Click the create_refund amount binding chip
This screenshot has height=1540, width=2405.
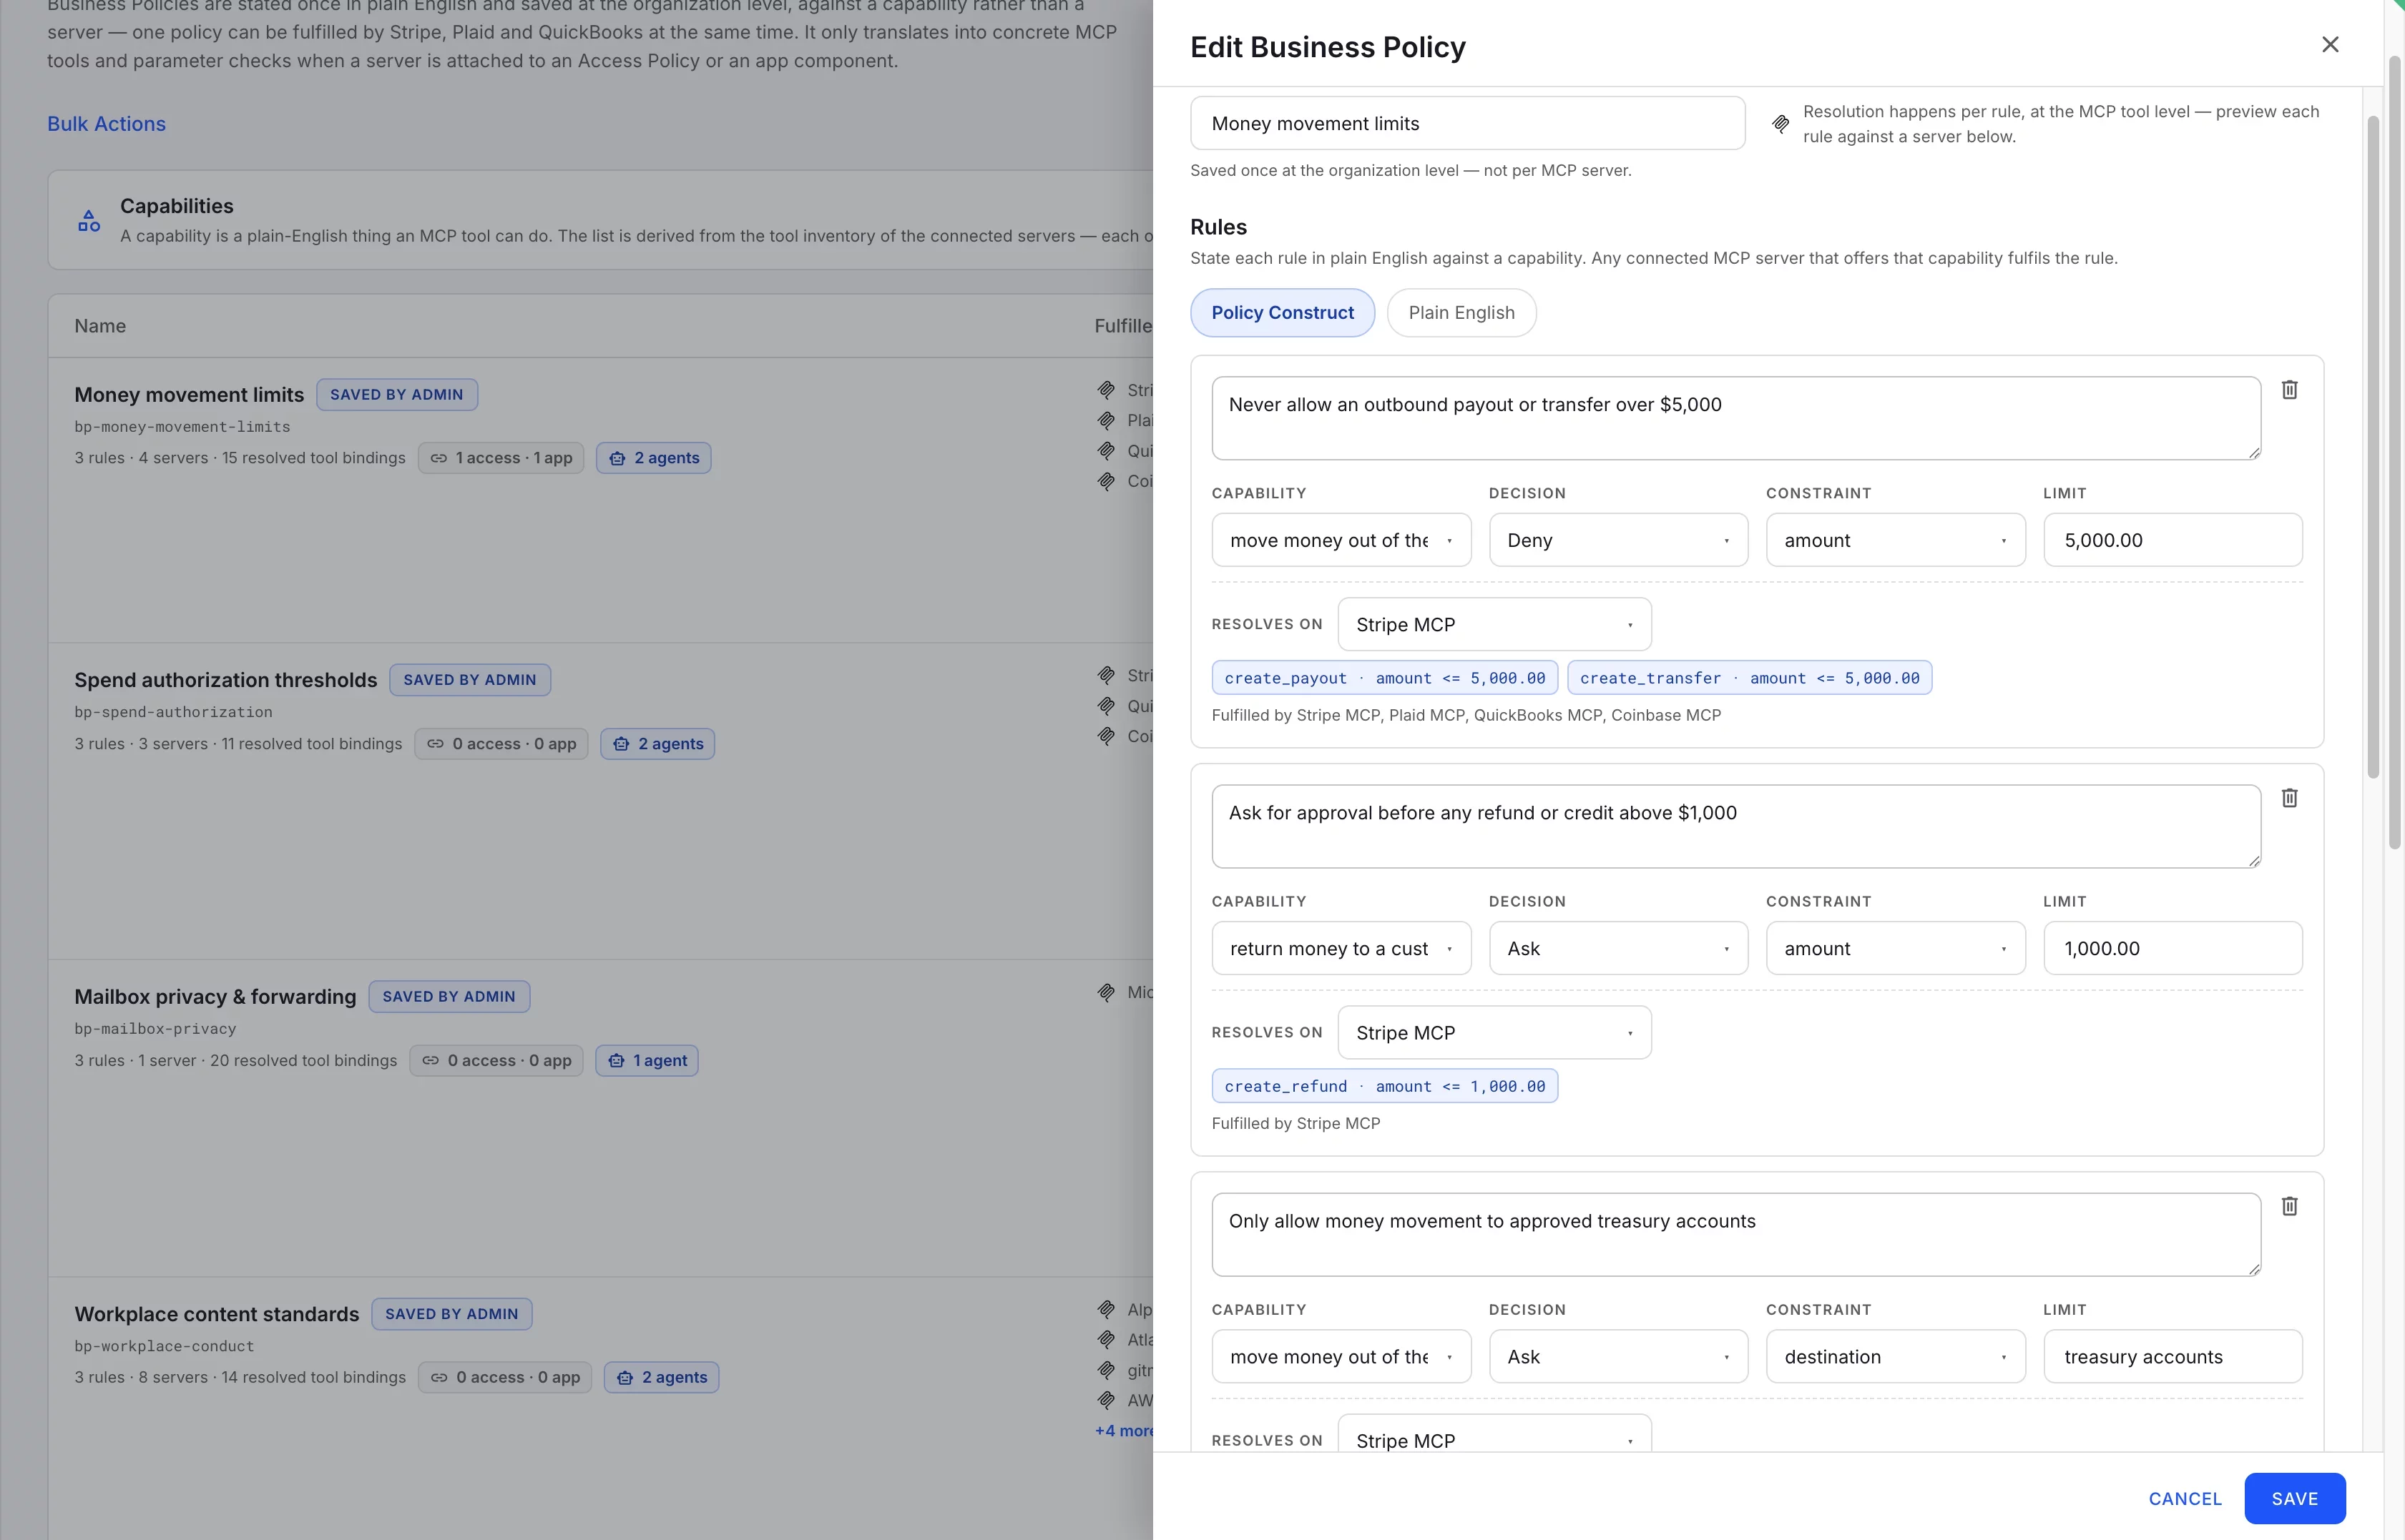[x=1385, y=1086]
